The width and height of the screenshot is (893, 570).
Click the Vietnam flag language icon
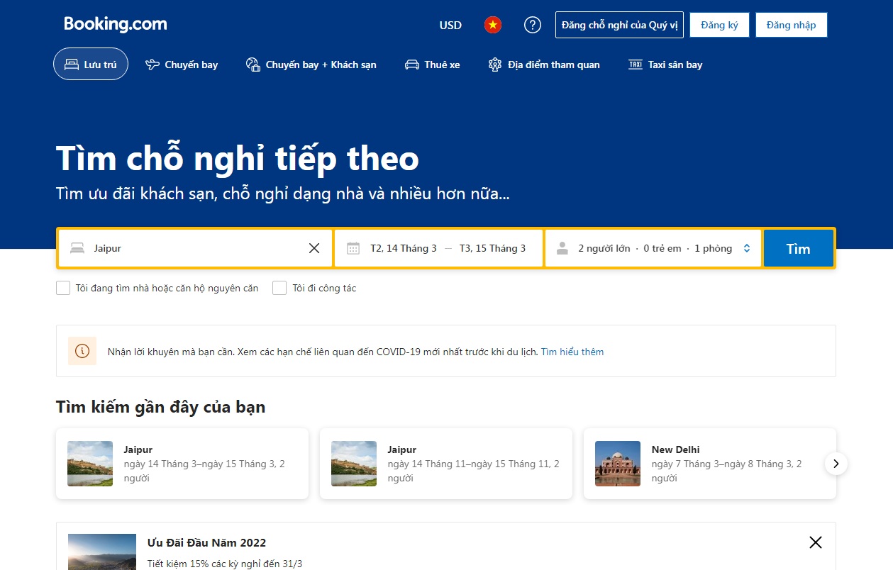coord(493,25)
